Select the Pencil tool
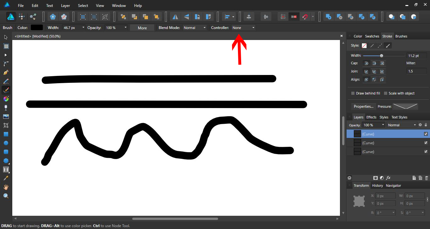 point(6,81)
